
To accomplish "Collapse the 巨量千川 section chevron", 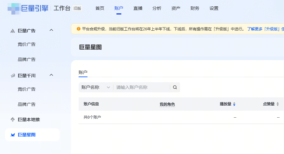I will (51, 75).
